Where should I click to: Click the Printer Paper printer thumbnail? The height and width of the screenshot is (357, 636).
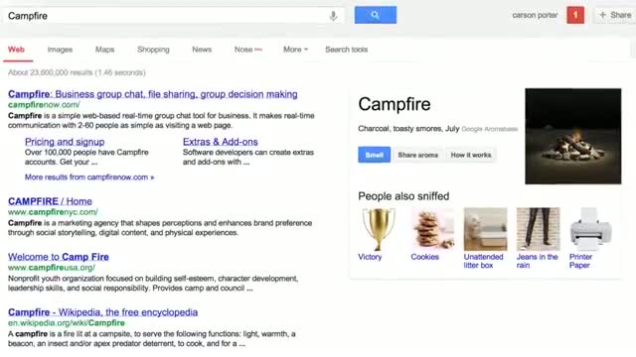(590, 229)
